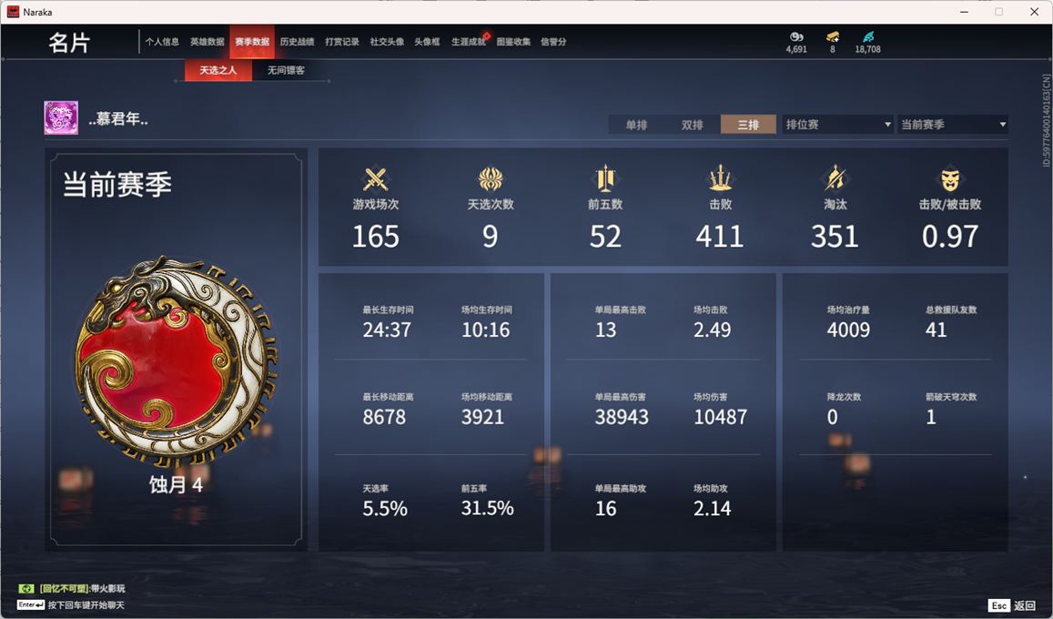Expand the 当前赛季 season dropdown

click(x=953, y=124)
